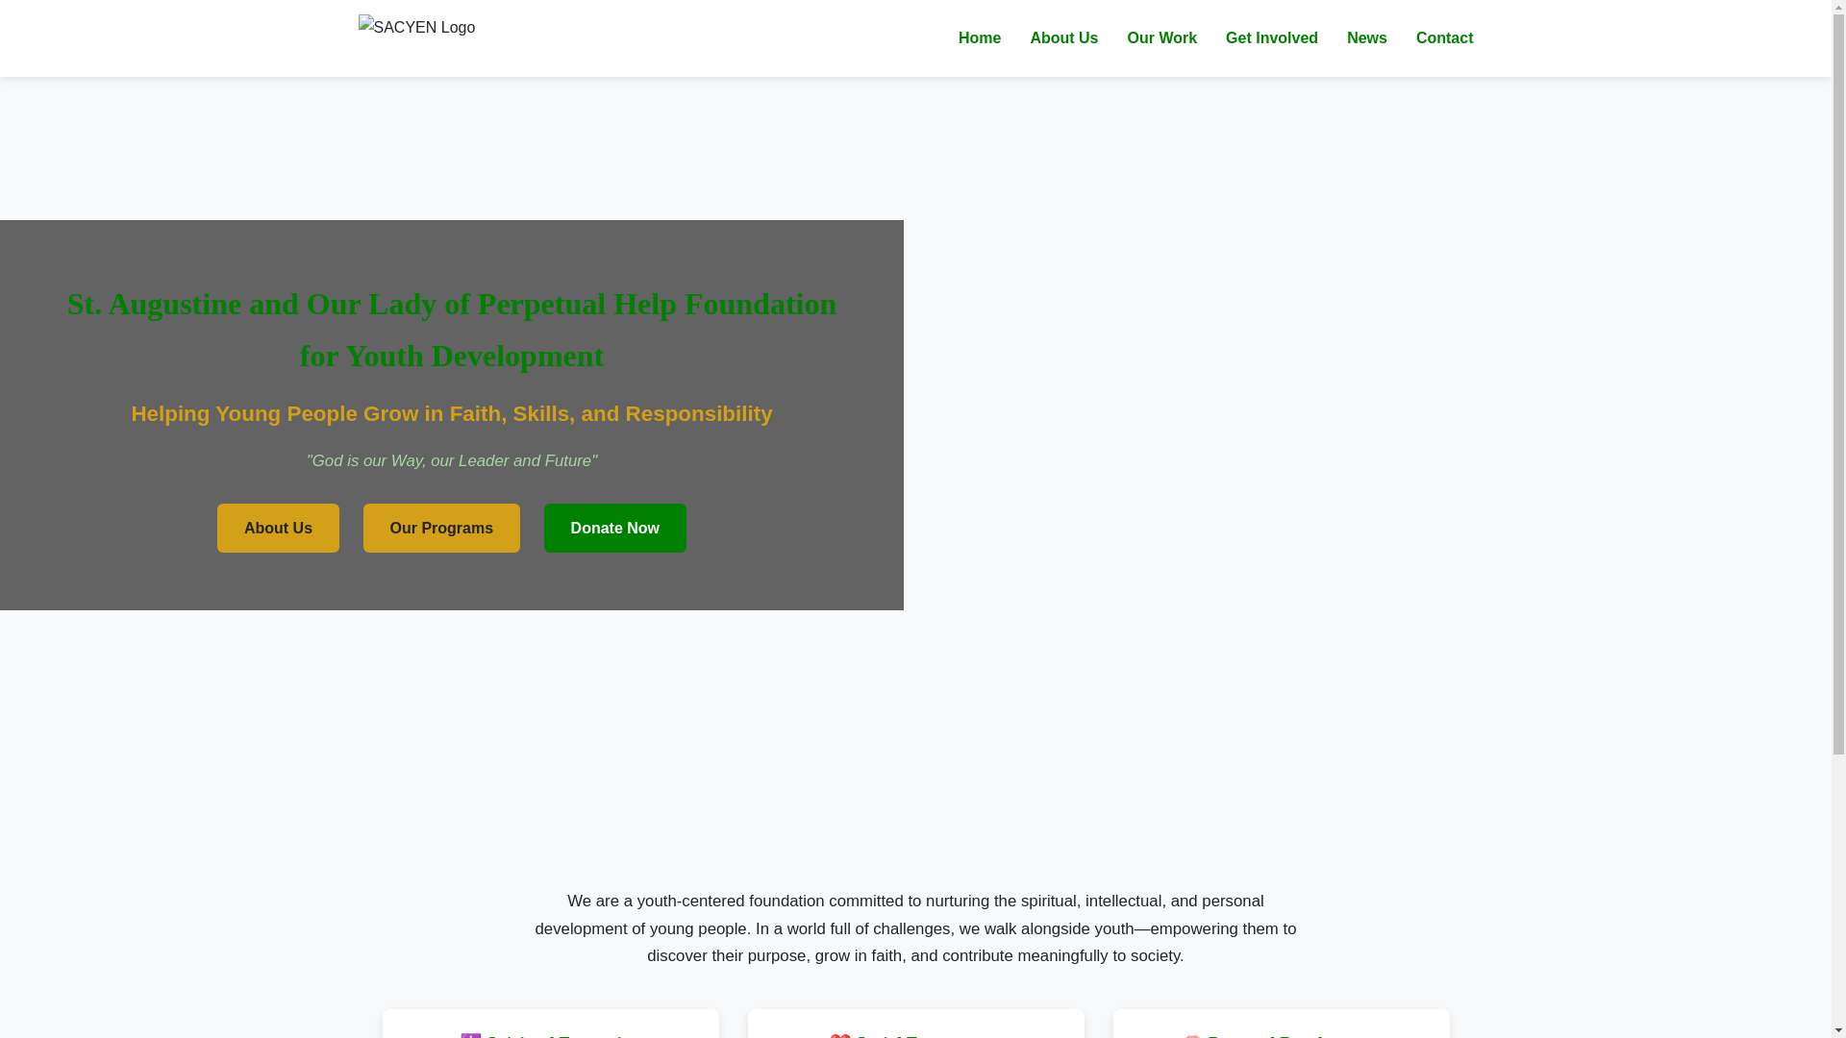Viewport: 1846px width, 1038px height.
Task: Click the yellow About Us hero button
Action: 278,528
